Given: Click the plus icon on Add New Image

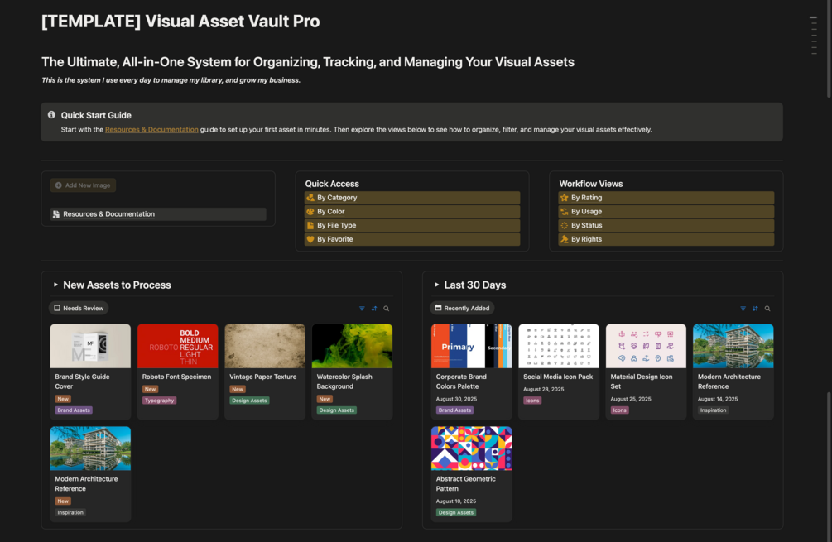Looking at the screenshot, I should pyautogui.click(x=59, y=185).
